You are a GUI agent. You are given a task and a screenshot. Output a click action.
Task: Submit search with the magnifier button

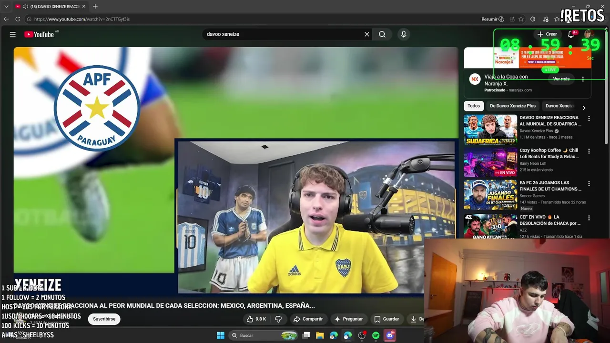382,34
